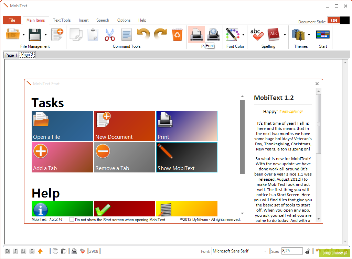The image size is (352, 259).
Task: Open the Options ribbon tab
Action: point(124,20)
